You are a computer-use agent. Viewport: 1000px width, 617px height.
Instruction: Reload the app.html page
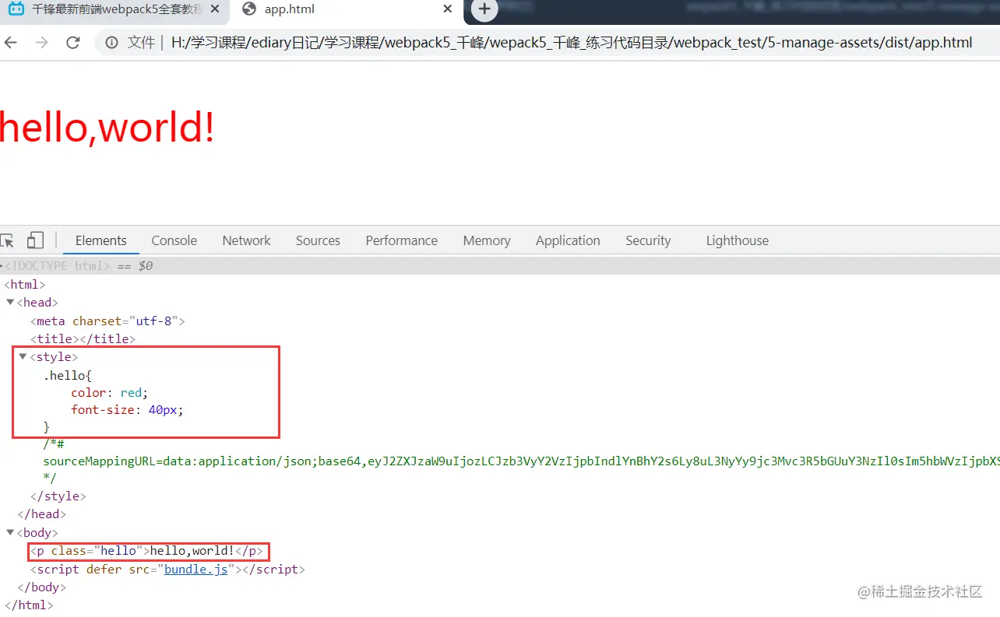click(73, 42)
